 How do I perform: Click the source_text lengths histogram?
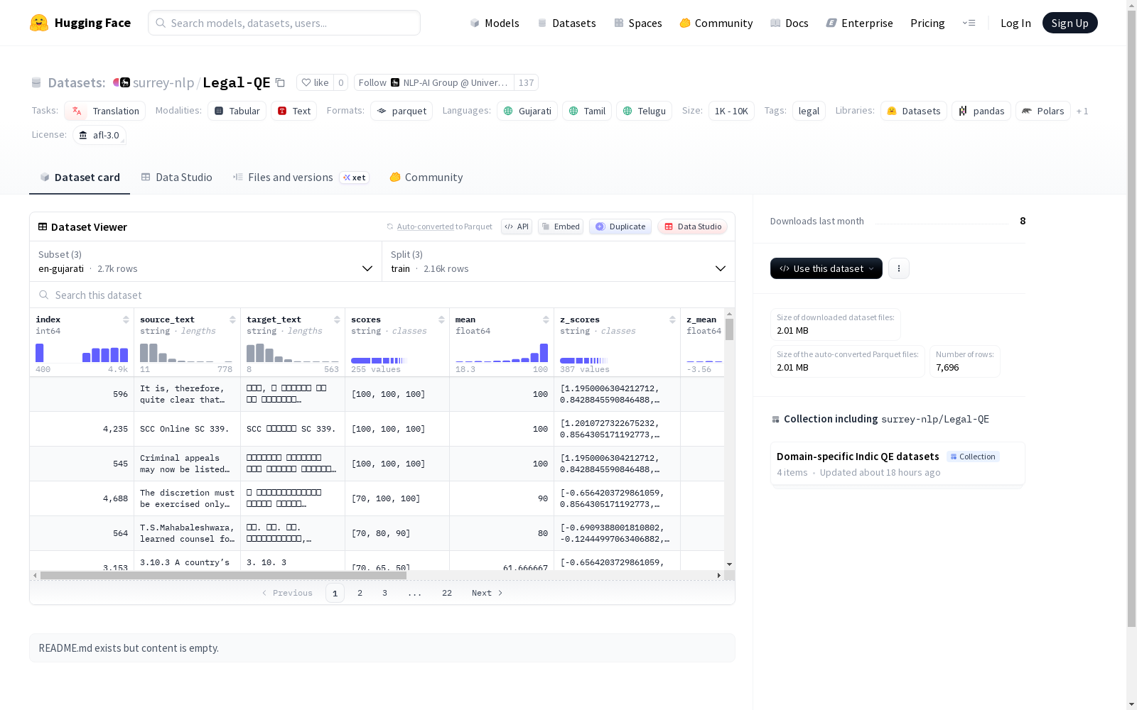tap(186, 353)
